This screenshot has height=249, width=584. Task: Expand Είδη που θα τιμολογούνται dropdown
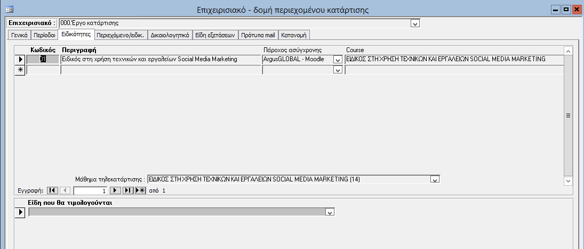click(330, 212)
